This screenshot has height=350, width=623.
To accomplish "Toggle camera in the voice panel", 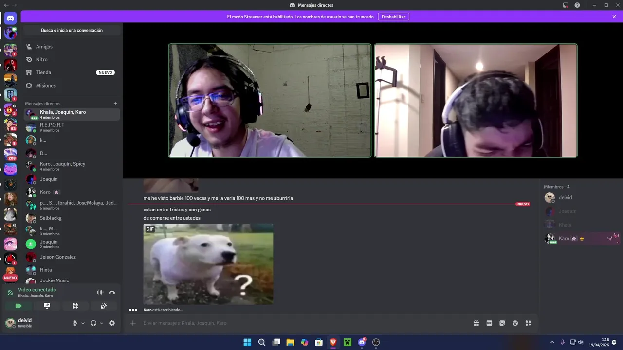I will [x=18, y=306].
